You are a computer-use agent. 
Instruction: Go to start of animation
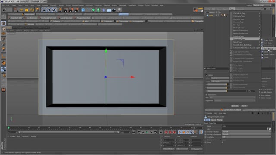(x=134, y=132)
